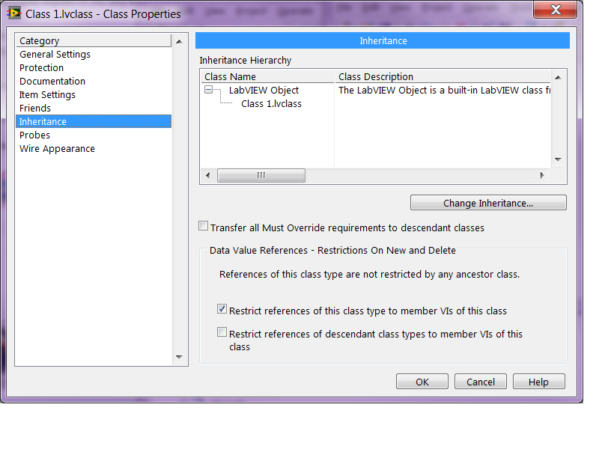
Task: Enable Transfer all Must Override requirements
Action: pyautogui.click(x=203, y=226)
